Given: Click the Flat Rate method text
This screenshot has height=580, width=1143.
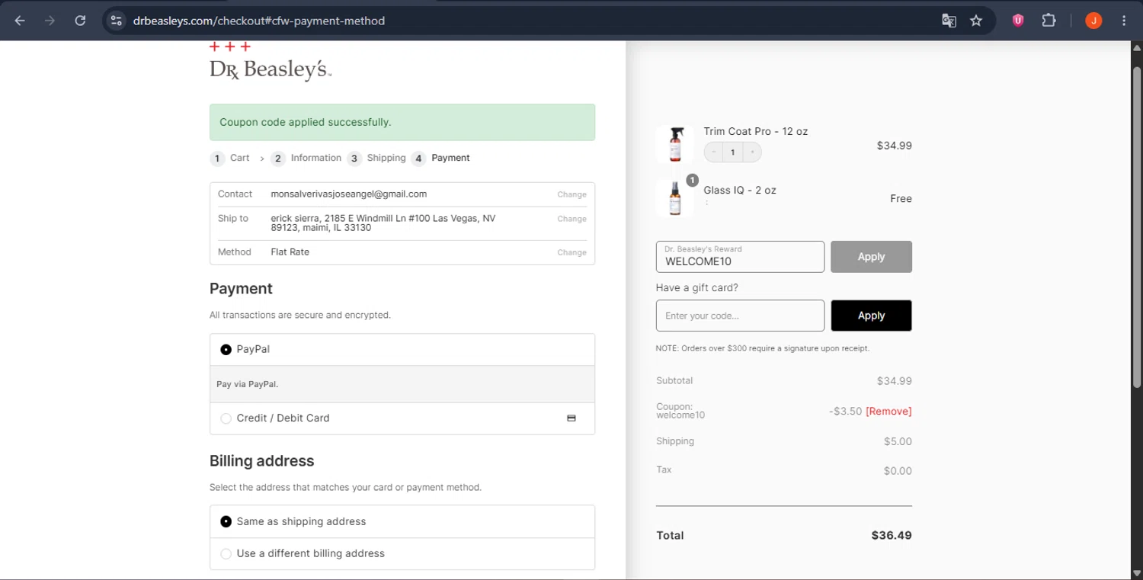Looking at the screenshot, I should 290,252.
